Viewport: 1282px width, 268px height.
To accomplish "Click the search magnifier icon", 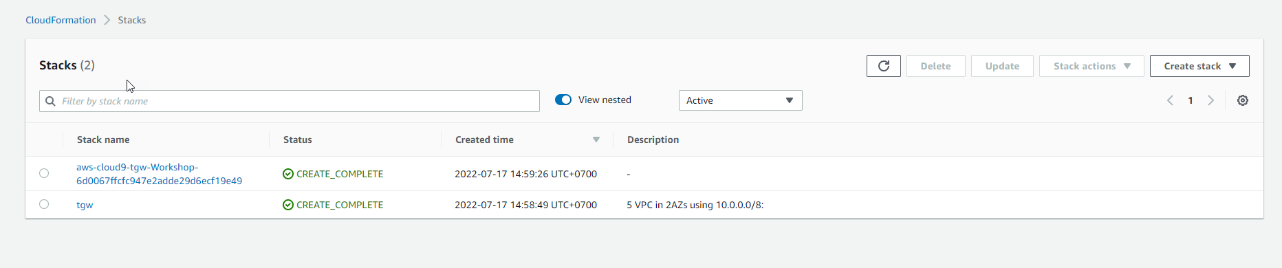I will click(x=50, y=101).
